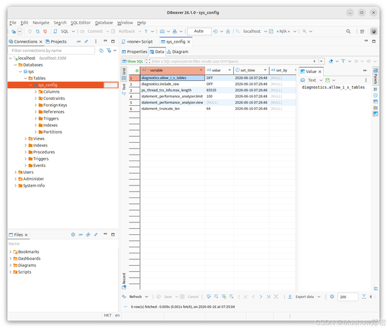Open the result set settings gear icon
Image resolution: width=387 pixels, height=329 pixels.
(332, 297)
